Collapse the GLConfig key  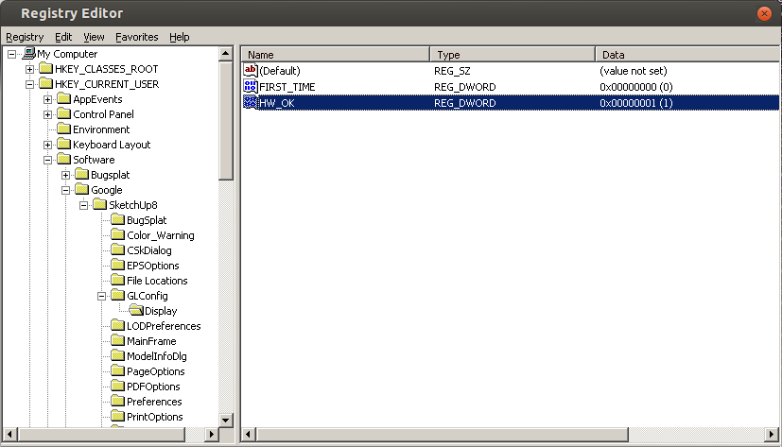[x=102, y=296]
